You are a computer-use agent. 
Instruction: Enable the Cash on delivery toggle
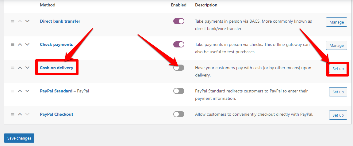(179, 68)
